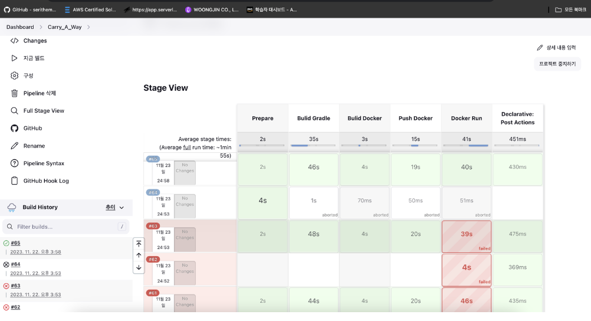
Task: Click the question mark icon for Pipeline Syntax
Action: coord(14,163)
